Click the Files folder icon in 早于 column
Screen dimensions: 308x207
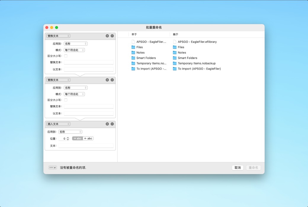133,47
